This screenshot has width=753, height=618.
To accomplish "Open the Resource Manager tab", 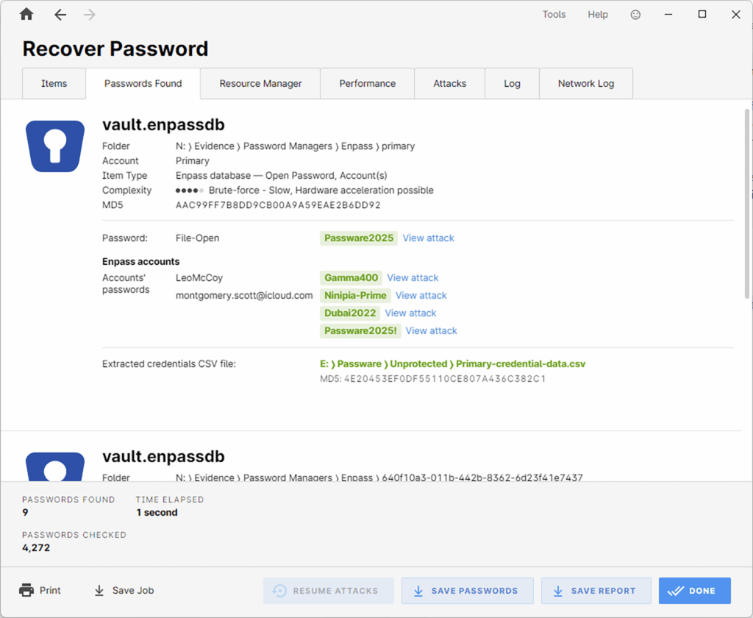I will coord(260,84).
